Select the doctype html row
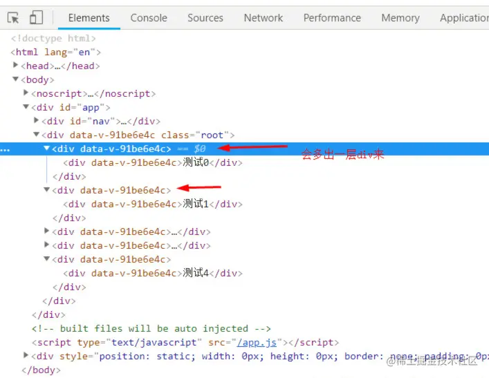489x378 pixels. (53, 38)
